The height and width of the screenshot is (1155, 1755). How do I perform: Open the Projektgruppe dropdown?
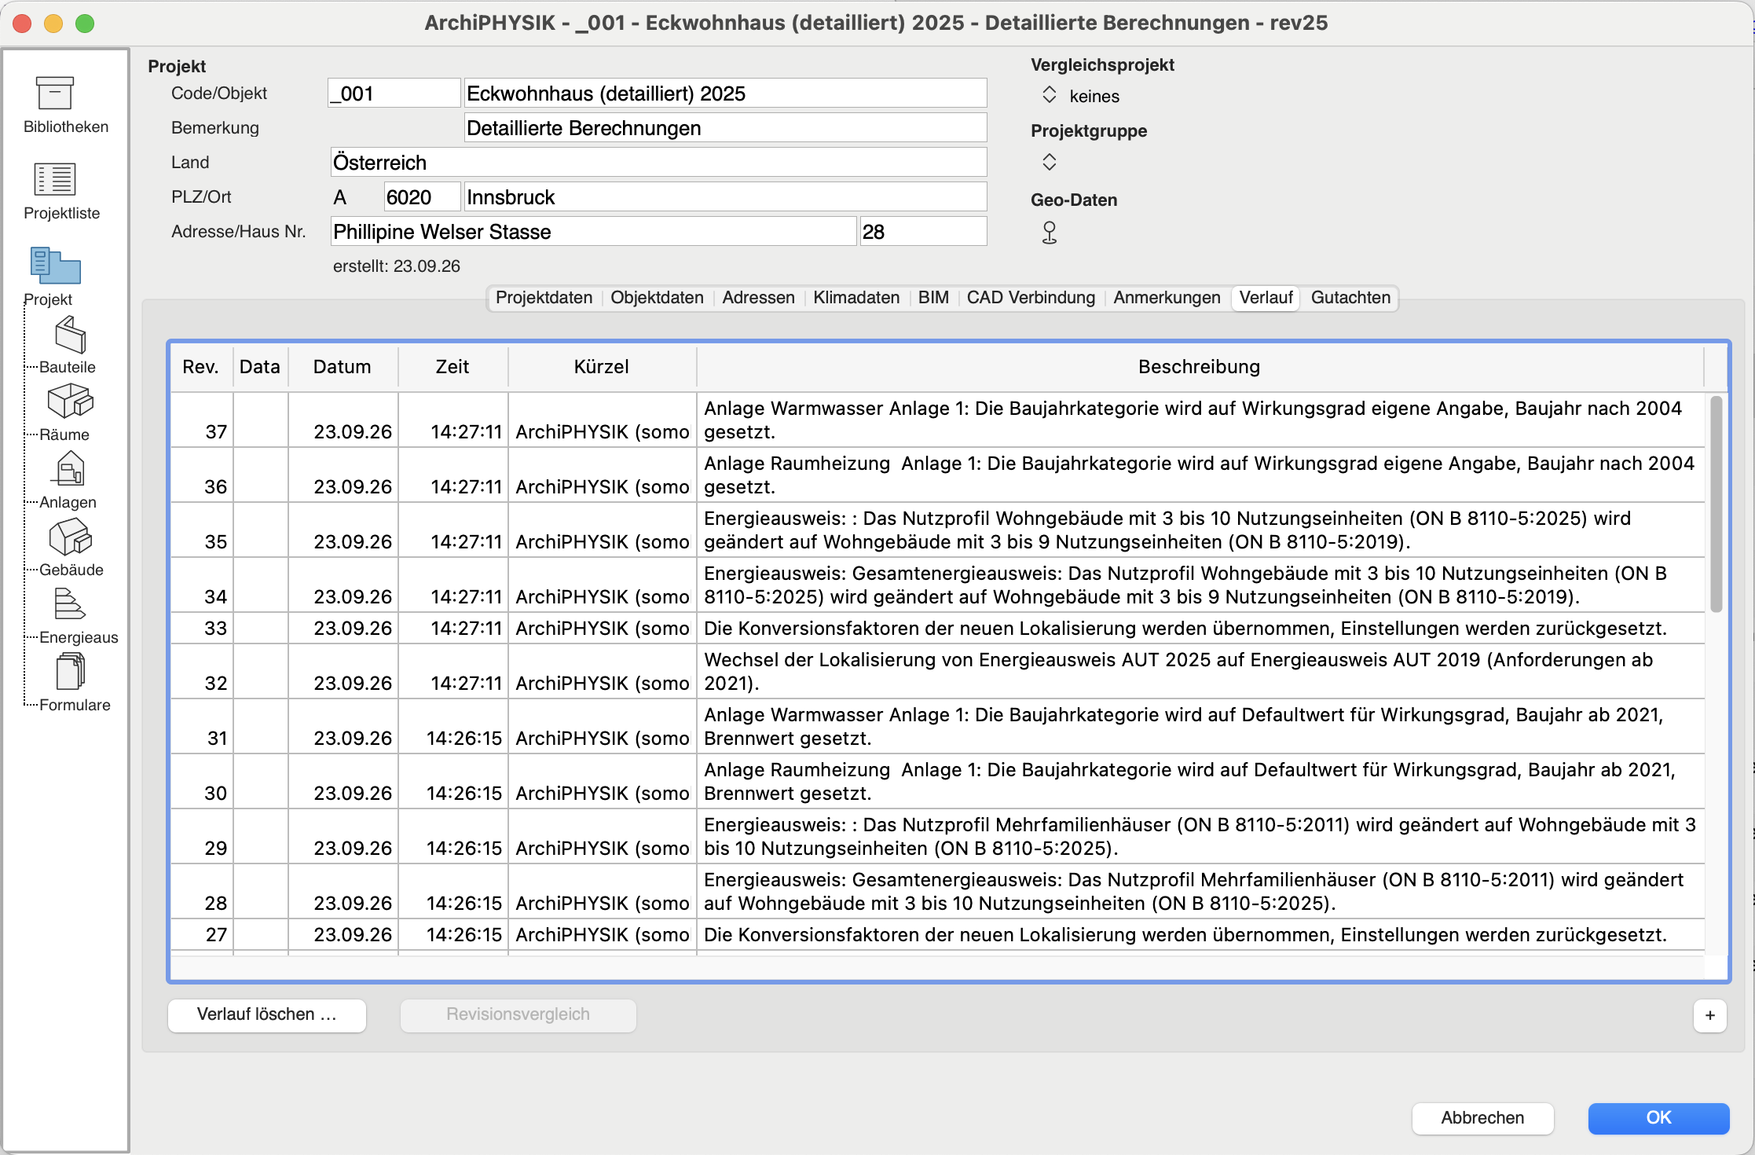tap(1049, 162)
